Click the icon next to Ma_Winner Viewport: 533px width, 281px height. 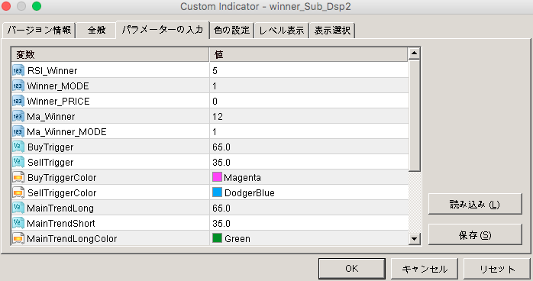tap(18, 116)
